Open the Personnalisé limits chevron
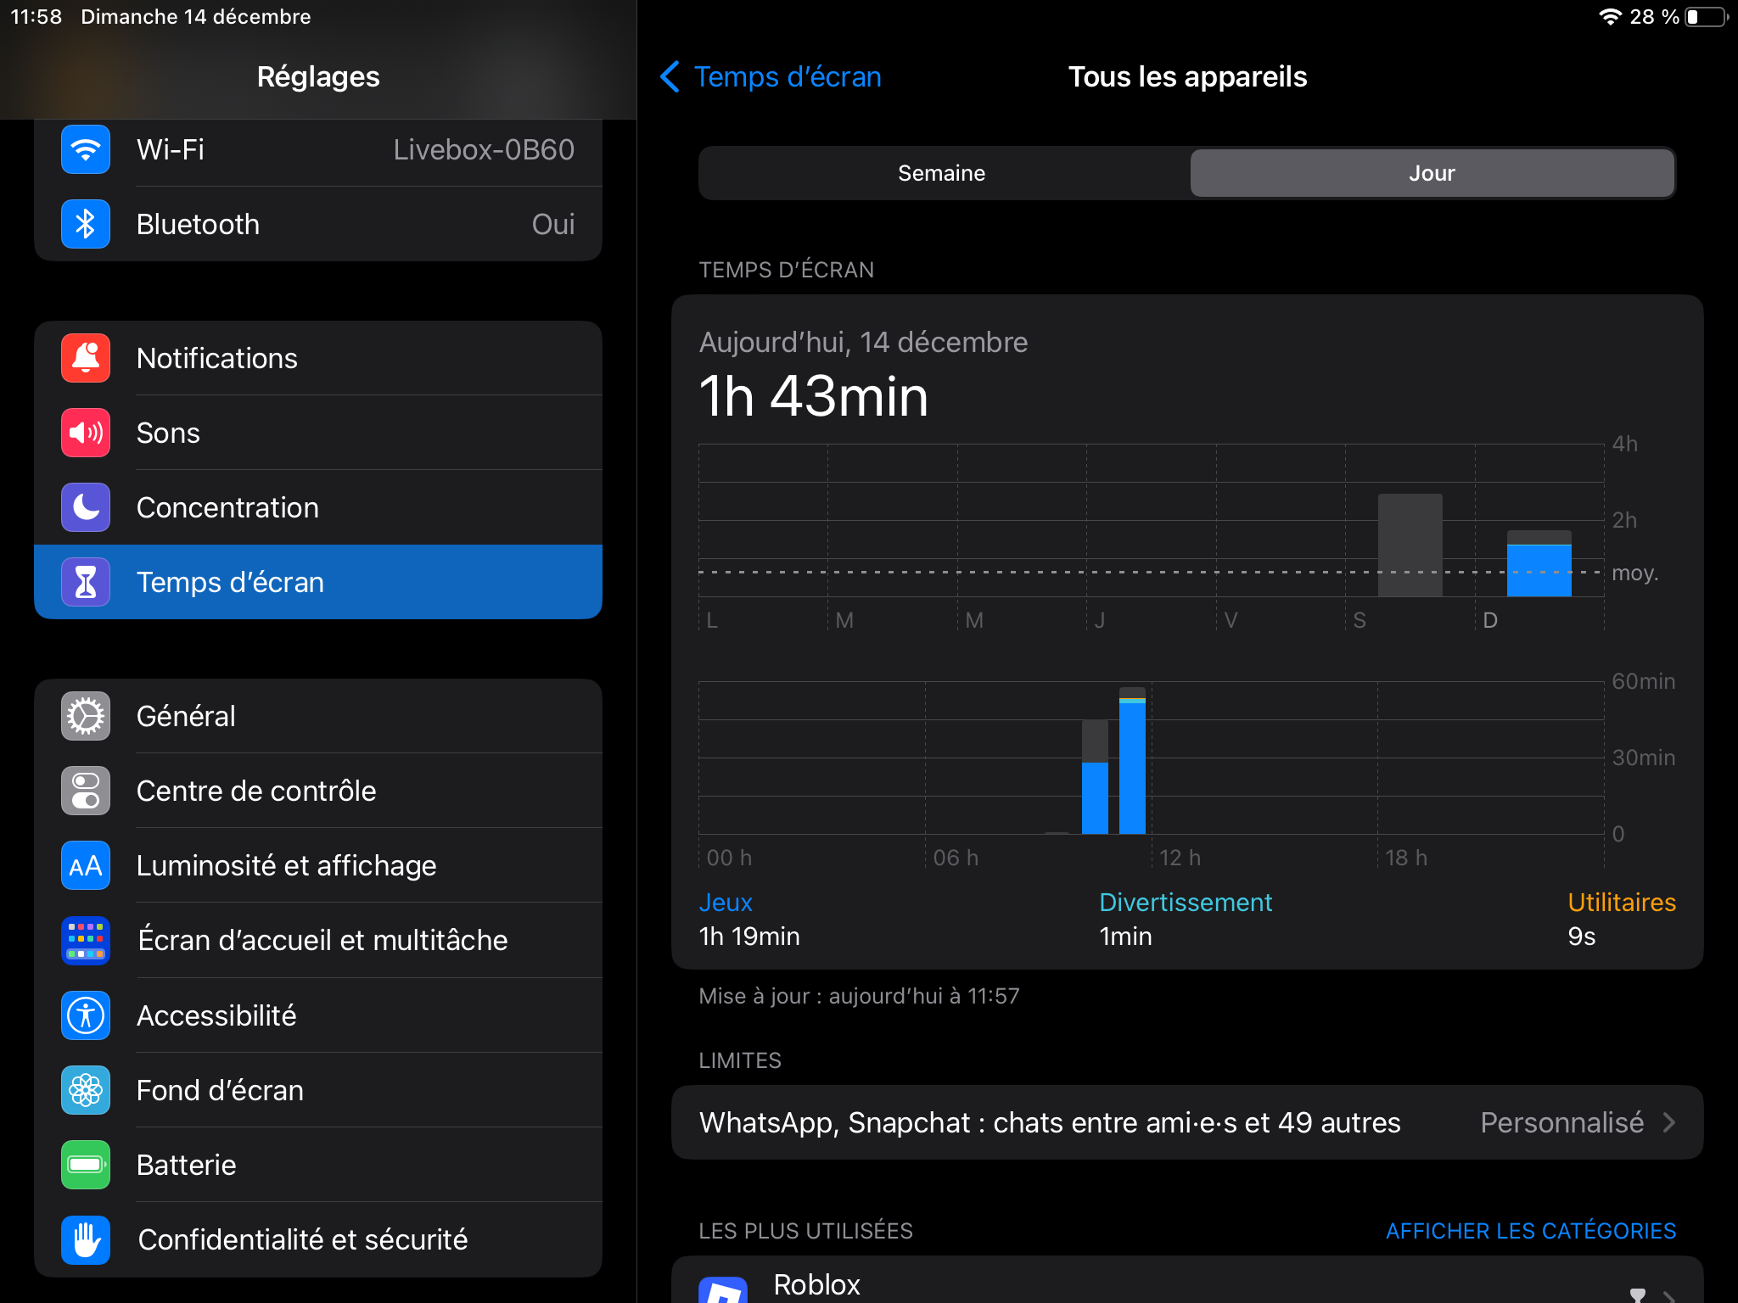The image size is (1738, 1303). [x=1668, y=1122]
